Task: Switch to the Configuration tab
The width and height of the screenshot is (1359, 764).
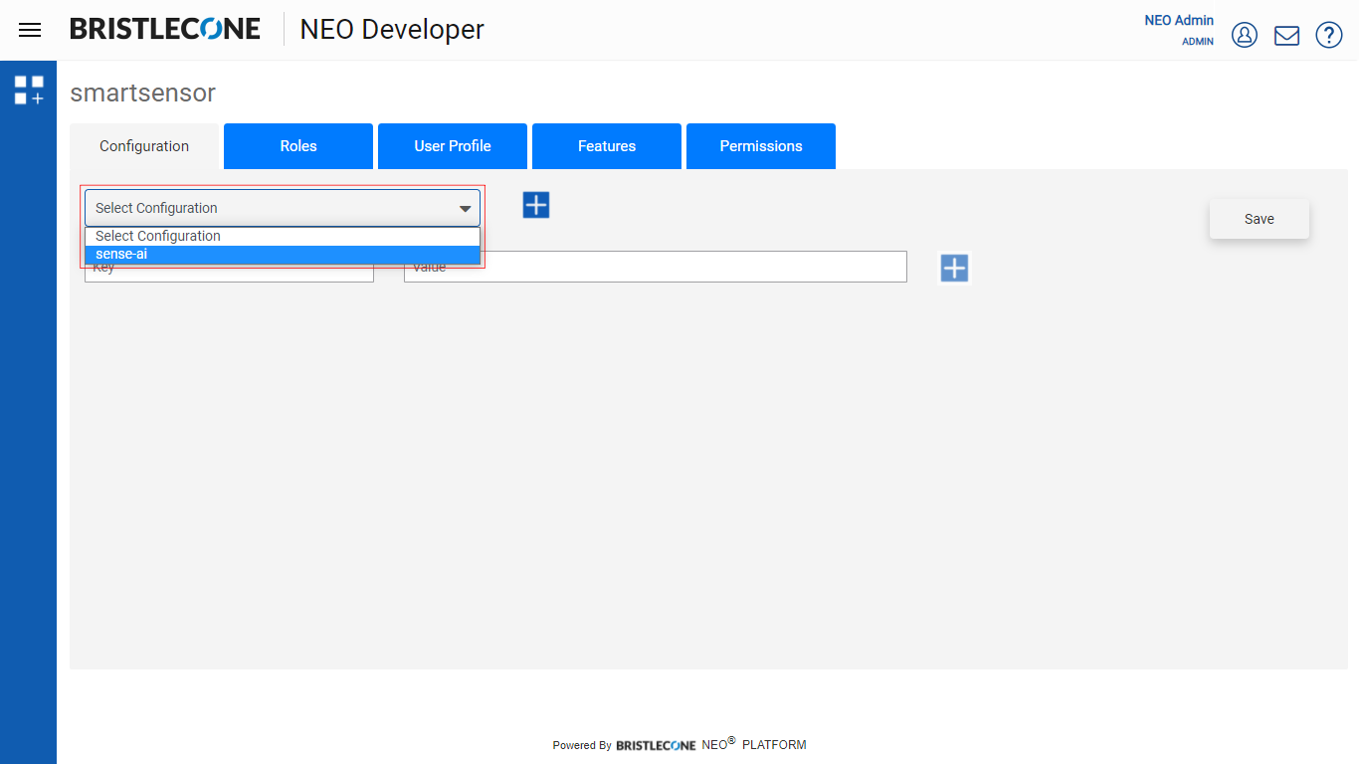Action: pyautogui.click(x=144, y=146)
